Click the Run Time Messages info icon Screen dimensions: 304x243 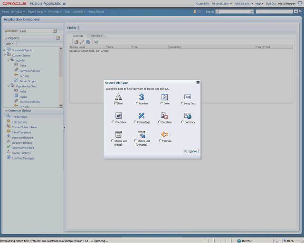(9, 157)
